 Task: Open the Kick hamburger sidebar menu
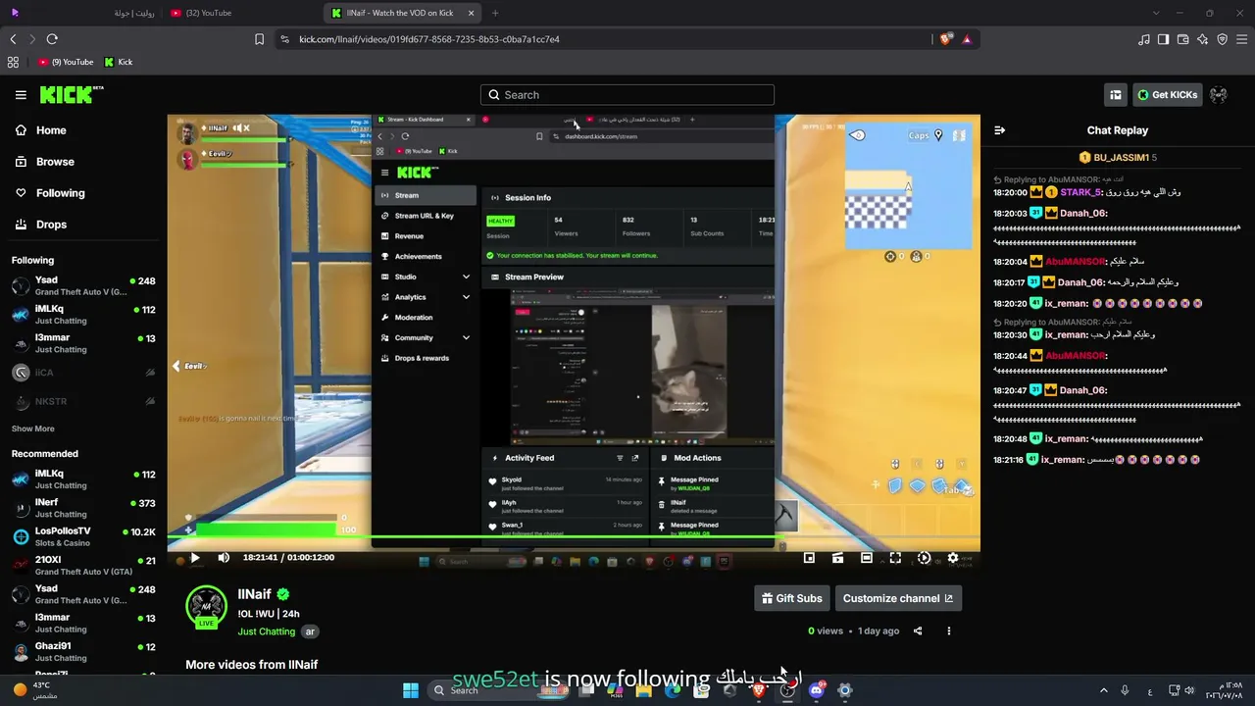pyautogui.click(x=21, y=95)
